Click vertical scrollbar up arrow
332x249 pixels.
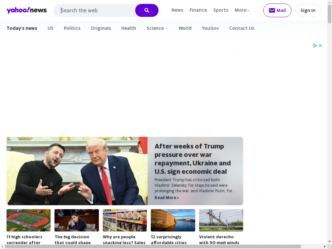tap(329, 2)
